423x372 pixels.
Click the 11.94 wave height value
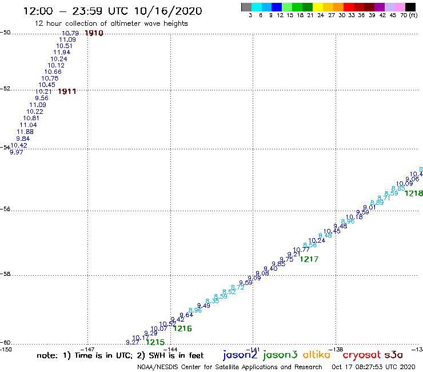coord(62,53)
